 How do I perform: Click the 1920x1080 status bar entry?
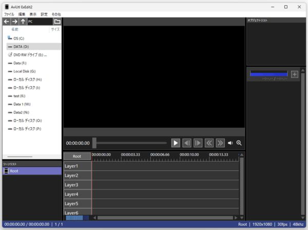point(262,224)
